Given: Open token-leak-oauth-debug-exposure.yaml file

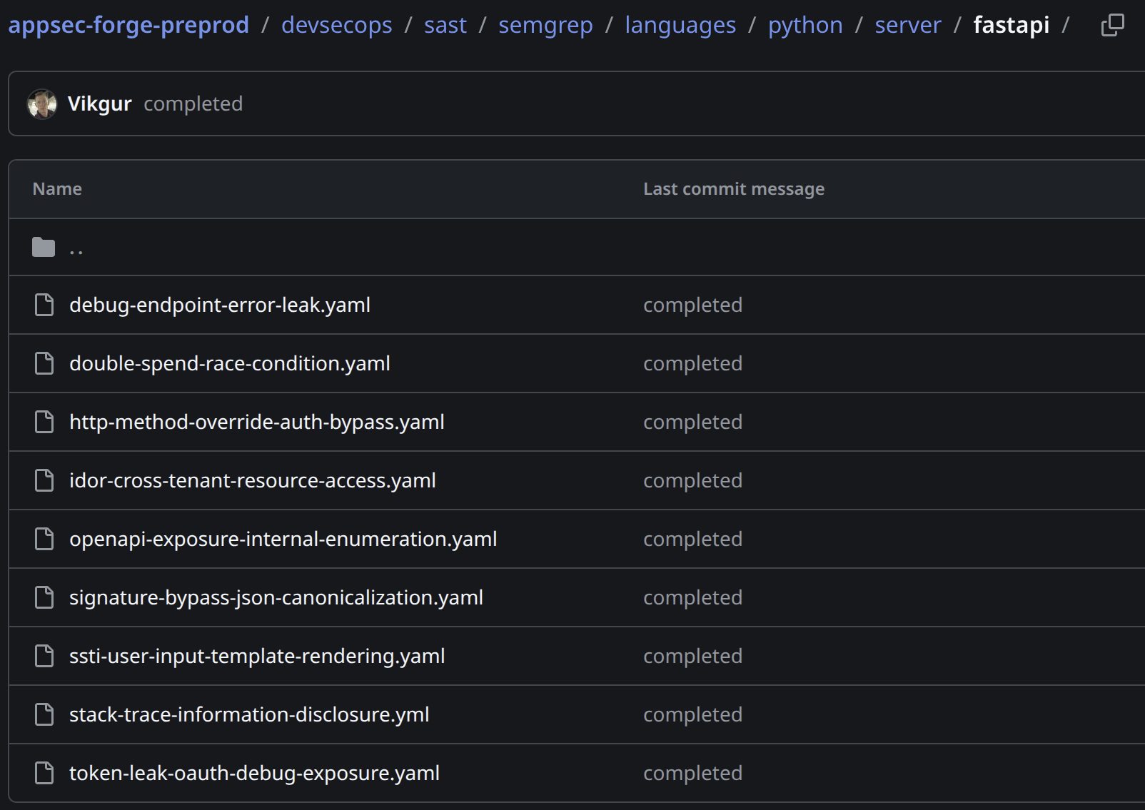Looking at the screenshot, I should pos(254,773).
